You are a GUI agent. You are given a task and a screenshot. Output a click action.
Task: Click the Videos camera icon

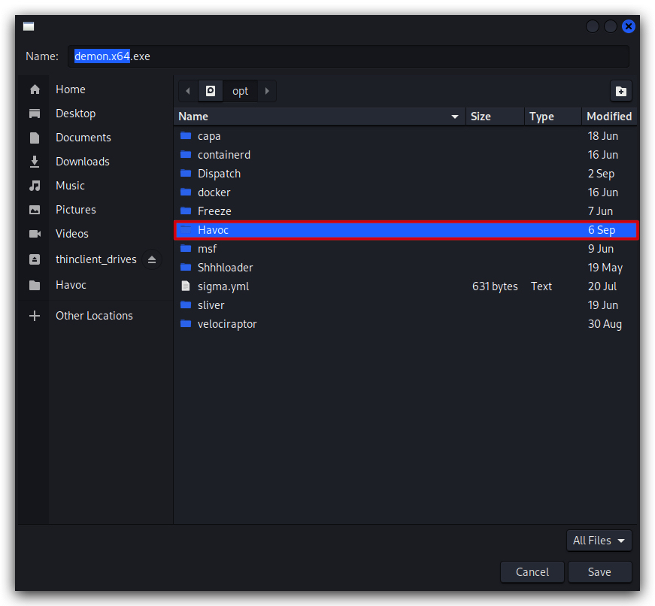tap(35, 234)
